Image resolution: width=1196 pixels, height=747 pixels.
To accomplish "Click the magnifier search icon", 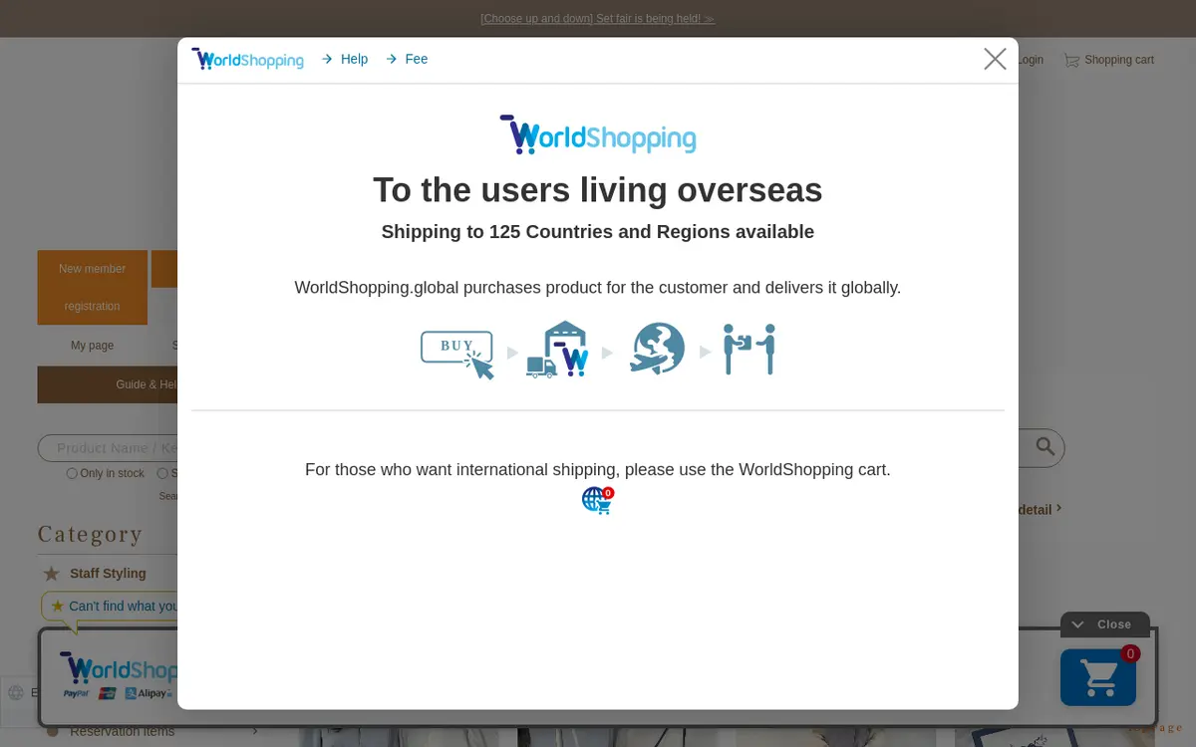I will click(x=1045, y=447).
